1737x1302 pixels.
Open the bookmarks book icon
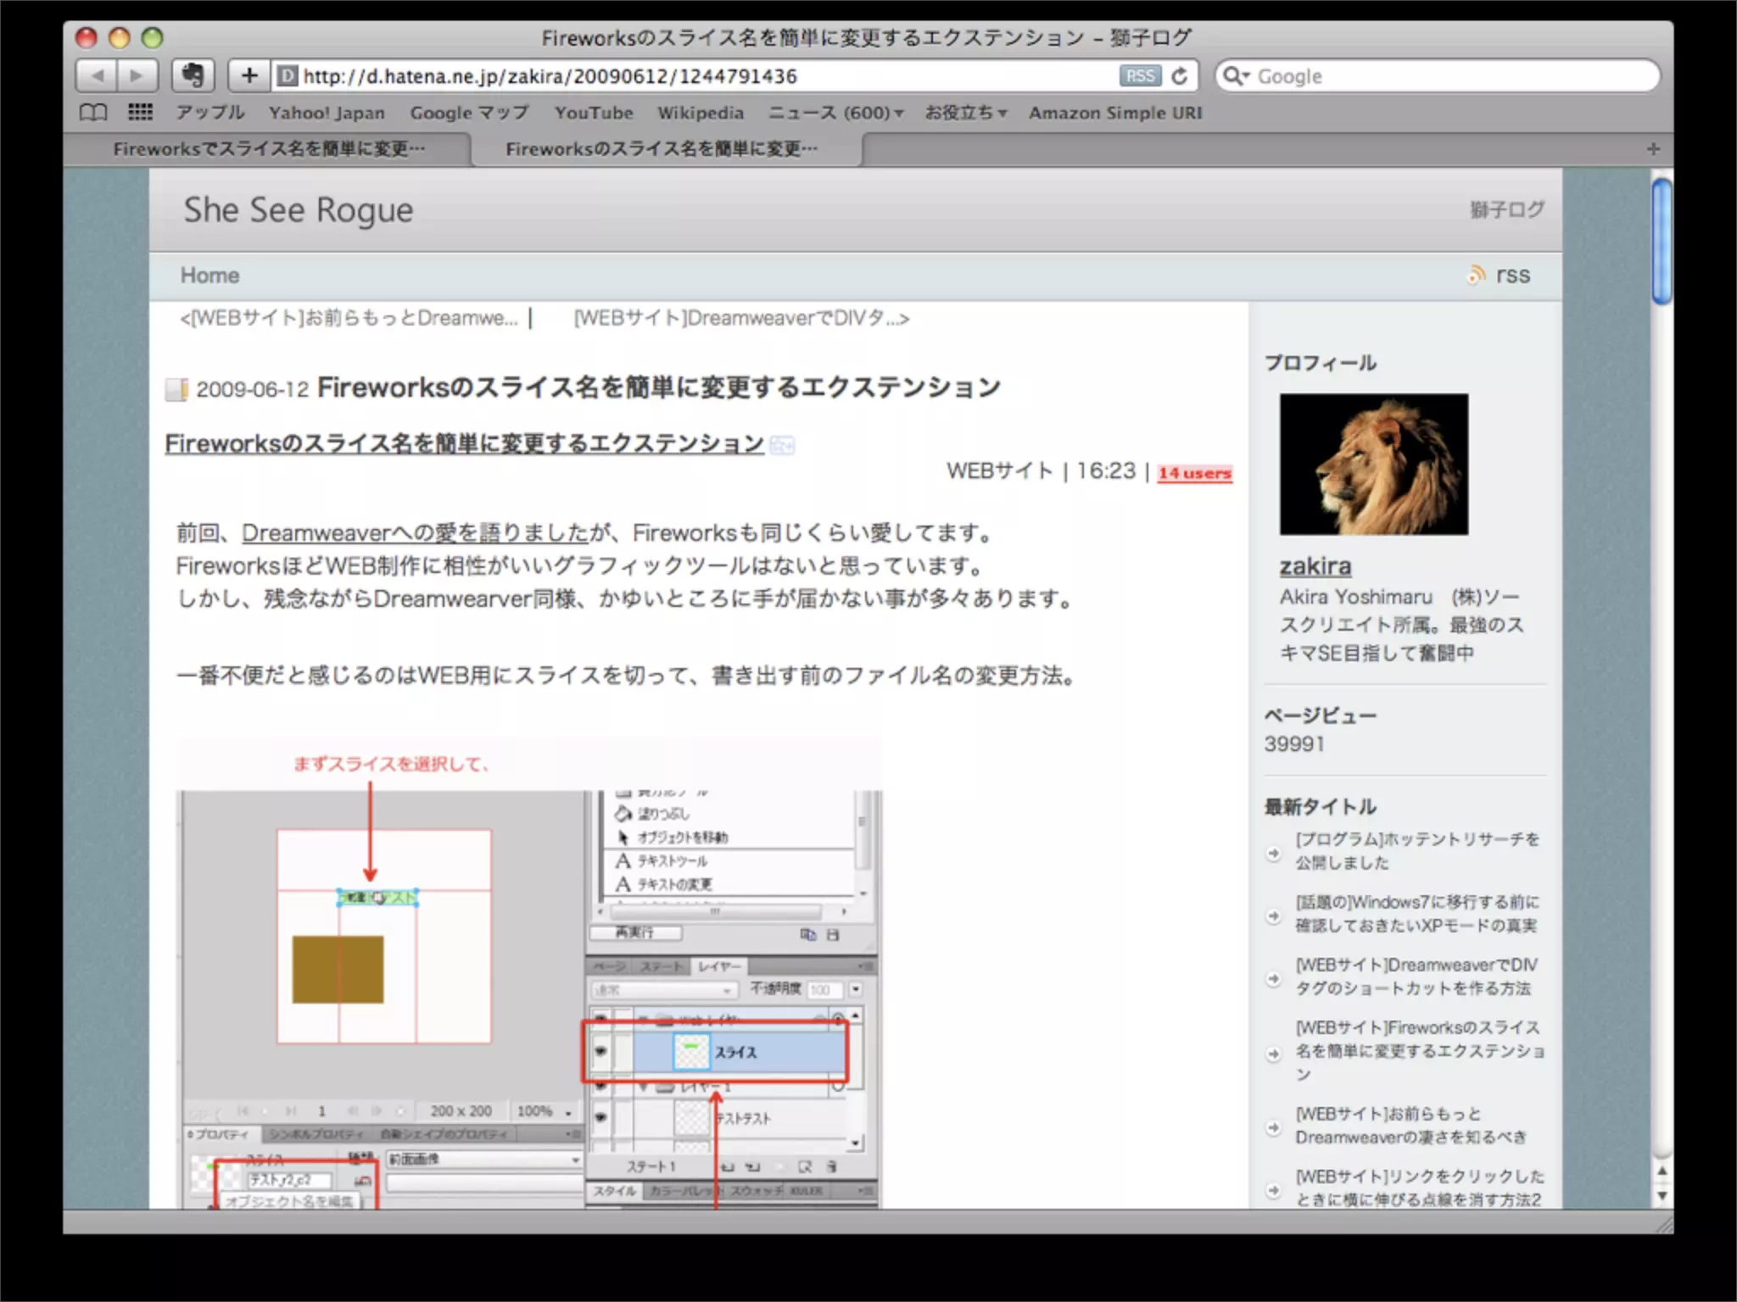coord(93,113)
